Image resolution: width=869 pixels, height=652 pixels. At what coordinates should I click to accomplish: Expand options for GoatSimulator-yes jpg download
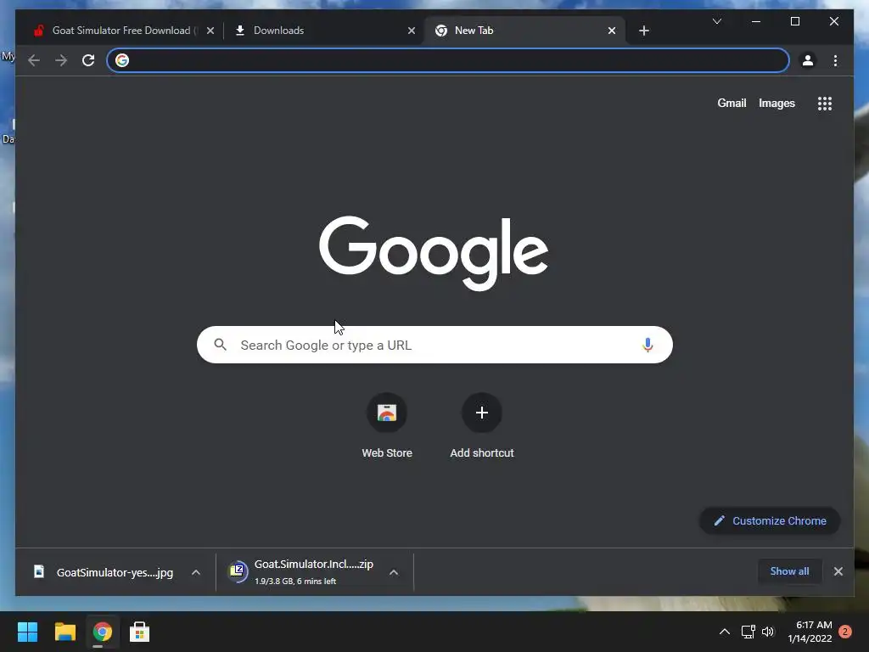(x=196, y=572)
